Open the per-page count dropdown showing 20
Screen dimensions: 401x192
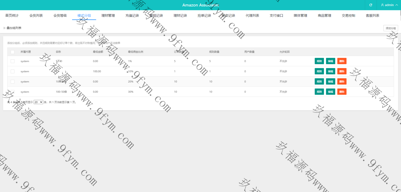(38, 102)
